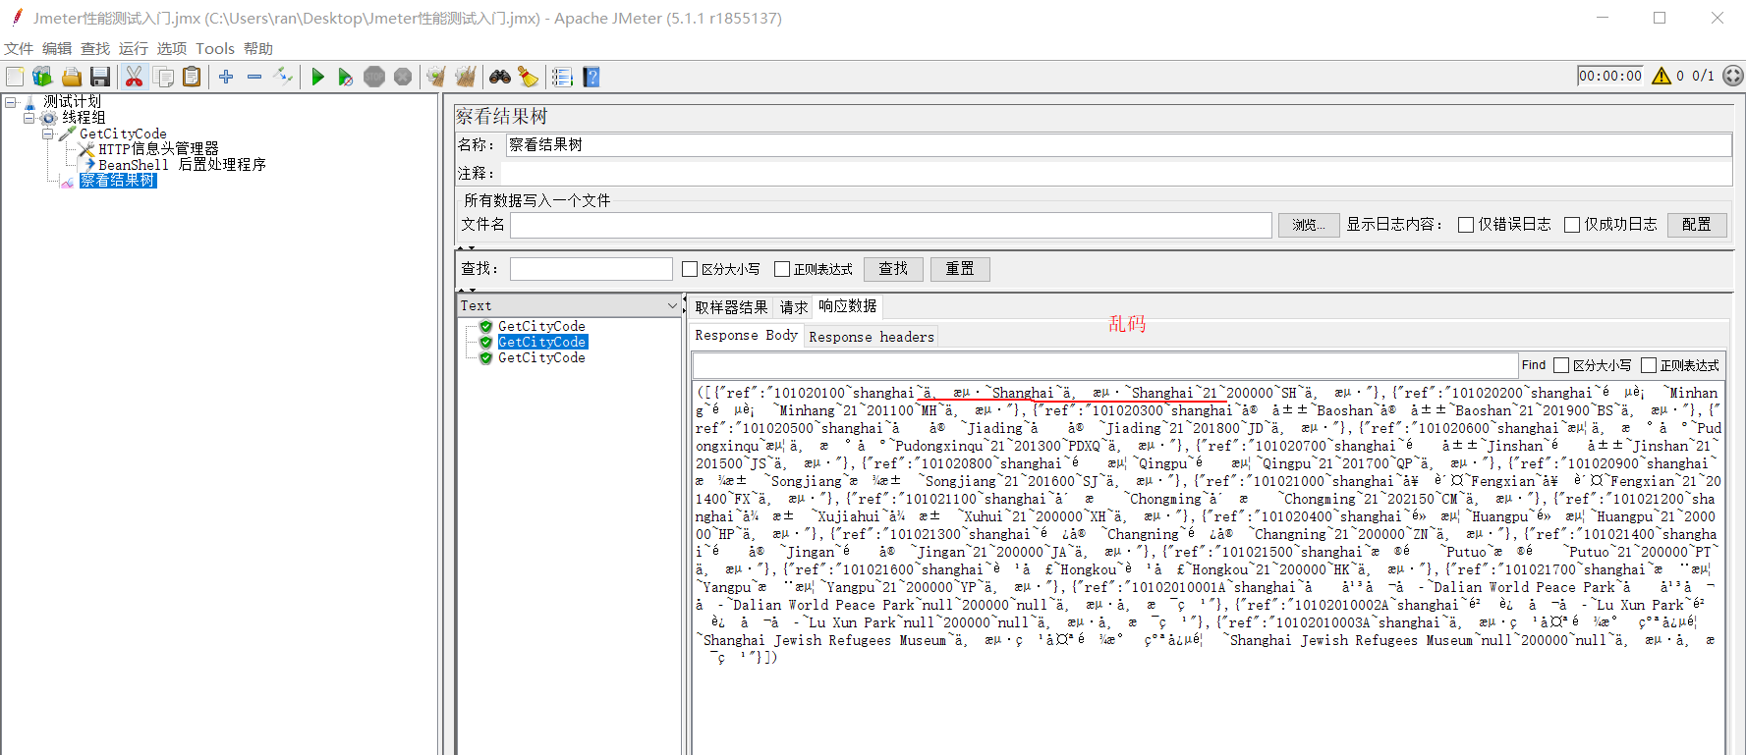This screenshot has width=1746, height=755.
Task: Select 察看结果树 listener in test plan tree
Action: tap(118, 180)
